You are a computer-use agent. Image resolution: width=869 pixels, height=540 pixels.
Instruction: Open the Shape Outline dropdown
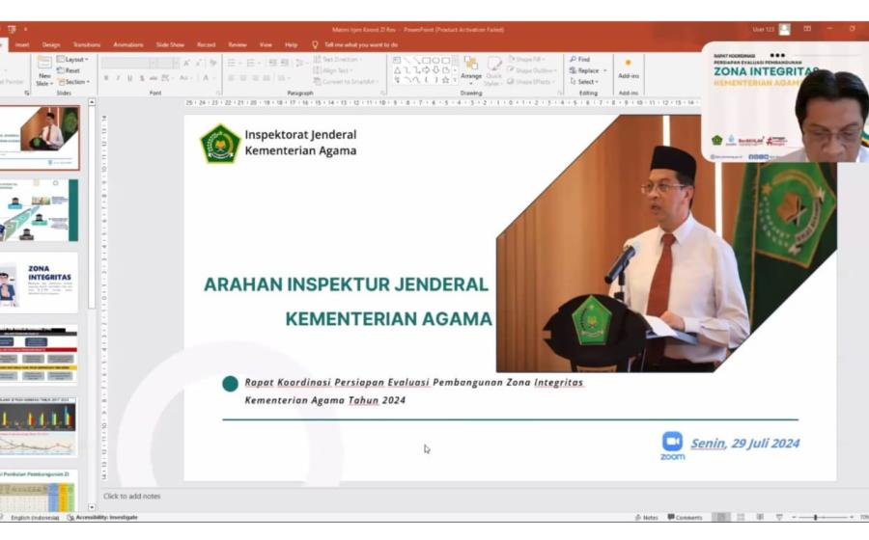point(531,70)
